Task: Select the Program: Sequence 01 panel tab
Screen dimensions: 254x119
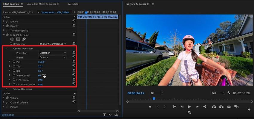Action: point(137,4)
